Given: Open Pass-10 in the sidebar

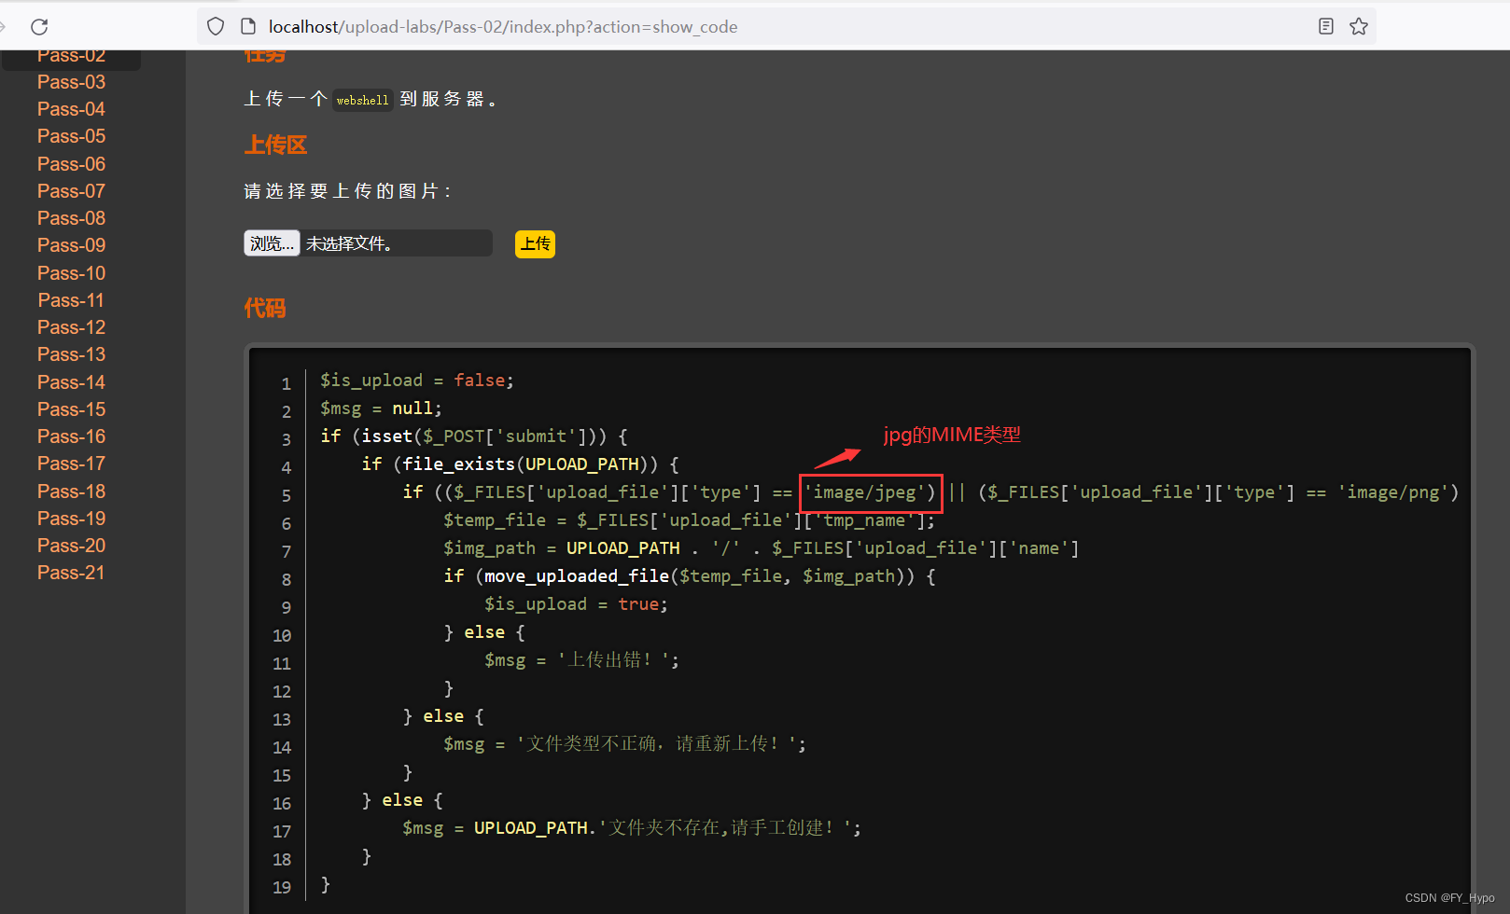Looking at the screenshot, I should click(x=72, y=273).
